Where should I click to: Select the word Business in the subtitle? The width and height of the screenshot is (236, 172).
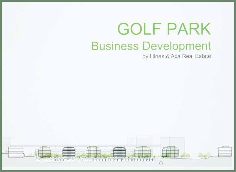pos(115,46)
